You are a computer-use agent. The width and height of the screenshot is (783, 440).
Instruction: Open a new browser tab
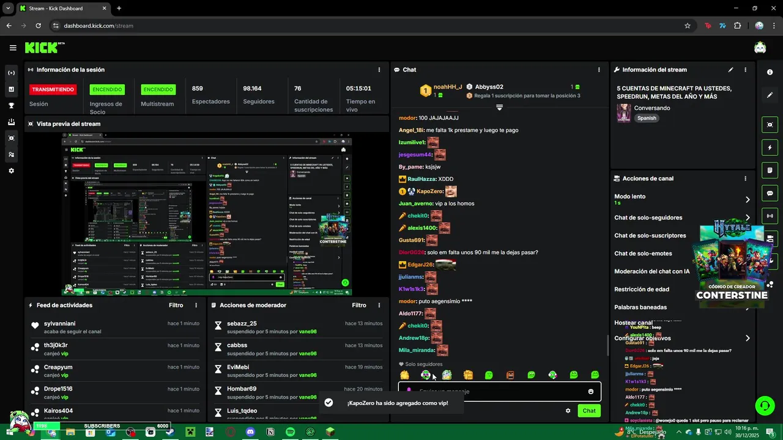119,9
